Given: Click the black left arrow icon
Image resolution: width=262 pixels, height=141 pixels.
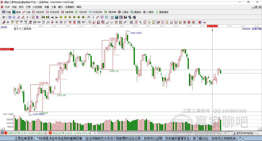Looking at the screenshot, I should click(52, 17).
